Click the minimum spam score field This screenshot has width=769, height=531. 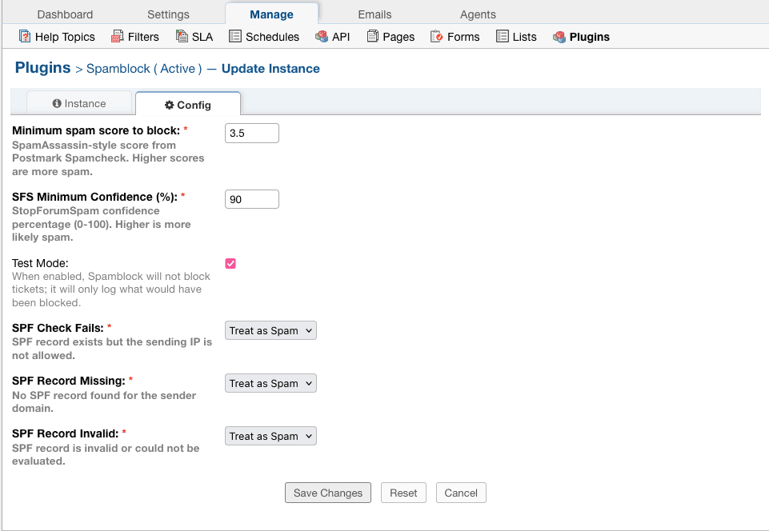click(251, 133)
